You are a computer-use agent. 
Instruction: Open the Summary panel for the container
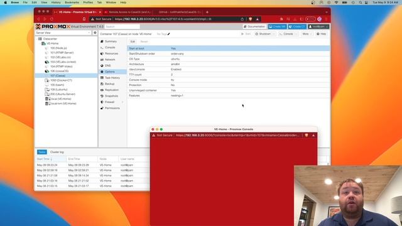click(111, 41)
